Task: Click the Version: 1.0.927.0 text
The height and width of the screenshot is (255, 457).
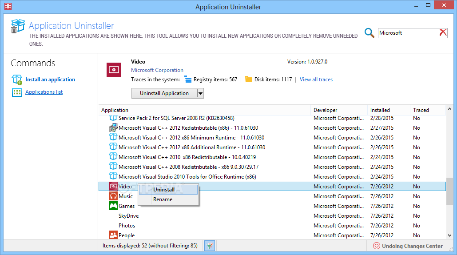Action: point(307,62)
